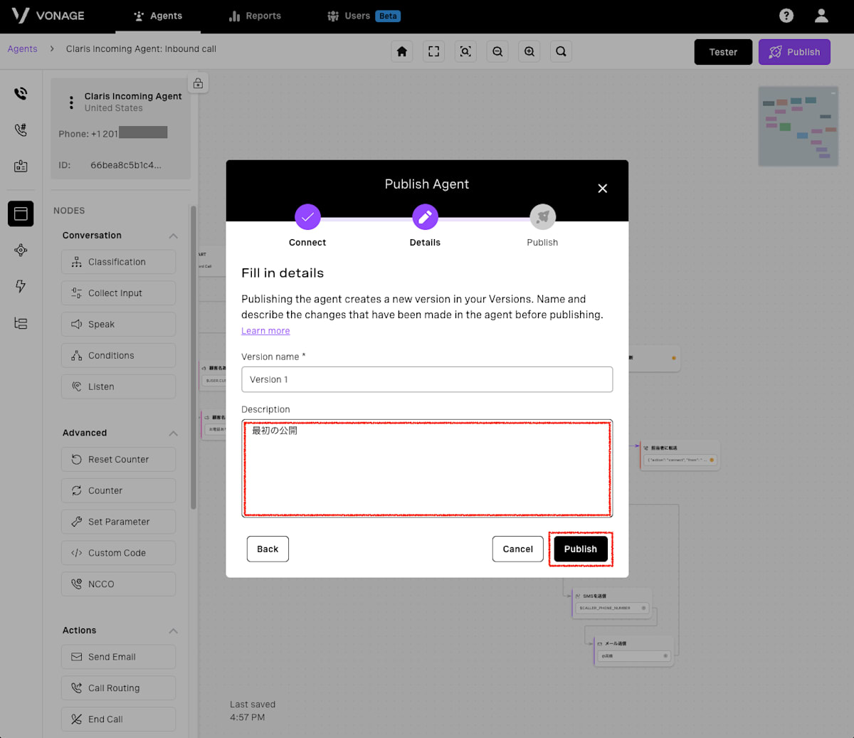Open the help question mark icon
This screenshot has width=854, height=738.
[786, 16]
